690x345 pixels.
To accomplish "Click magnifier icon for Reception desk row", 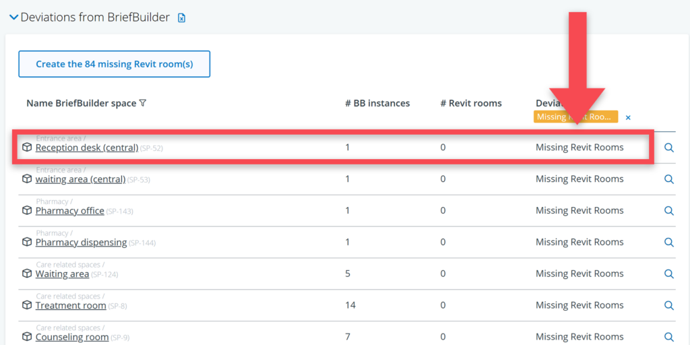I will pos(669,148).
